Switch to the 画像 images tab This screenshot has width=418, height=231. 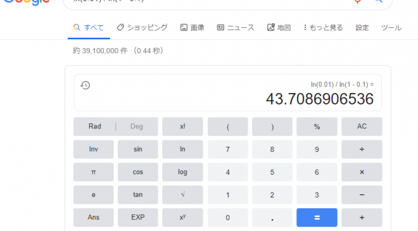(192, 28)
